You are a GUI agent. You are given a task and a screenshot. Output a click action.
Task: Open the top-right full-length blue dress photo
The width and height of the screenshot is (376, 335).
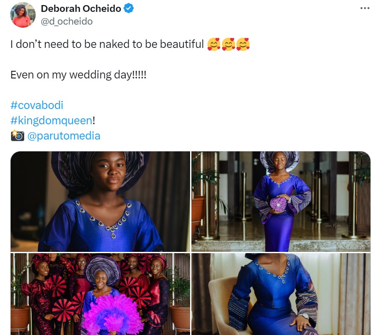tap(281, 201)
